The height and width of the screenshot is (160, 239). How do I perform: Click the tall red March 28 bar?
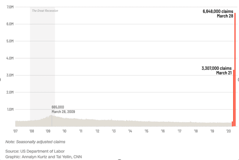[235, 69]
